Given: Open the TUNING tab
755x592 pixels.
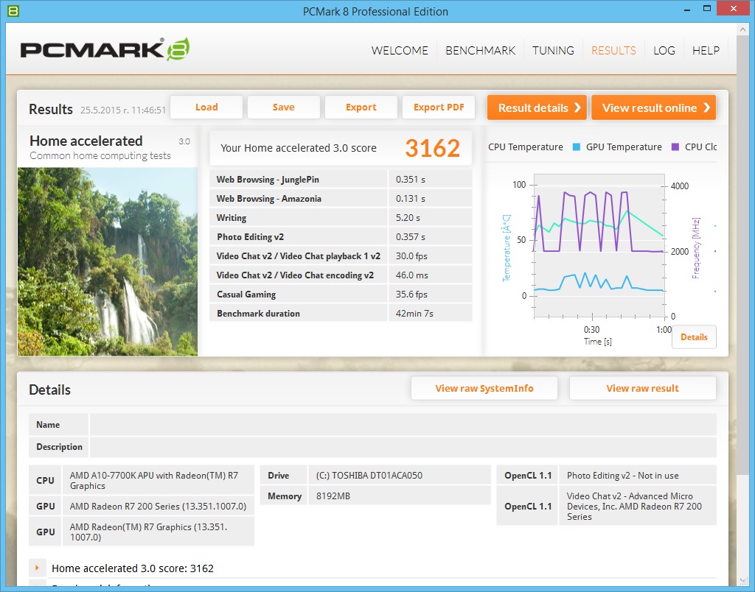Looking at the screenshot, I should coord(553,51).
